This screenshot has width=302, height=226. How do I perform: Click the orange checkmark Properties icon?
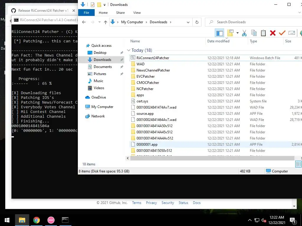[282, 33]
